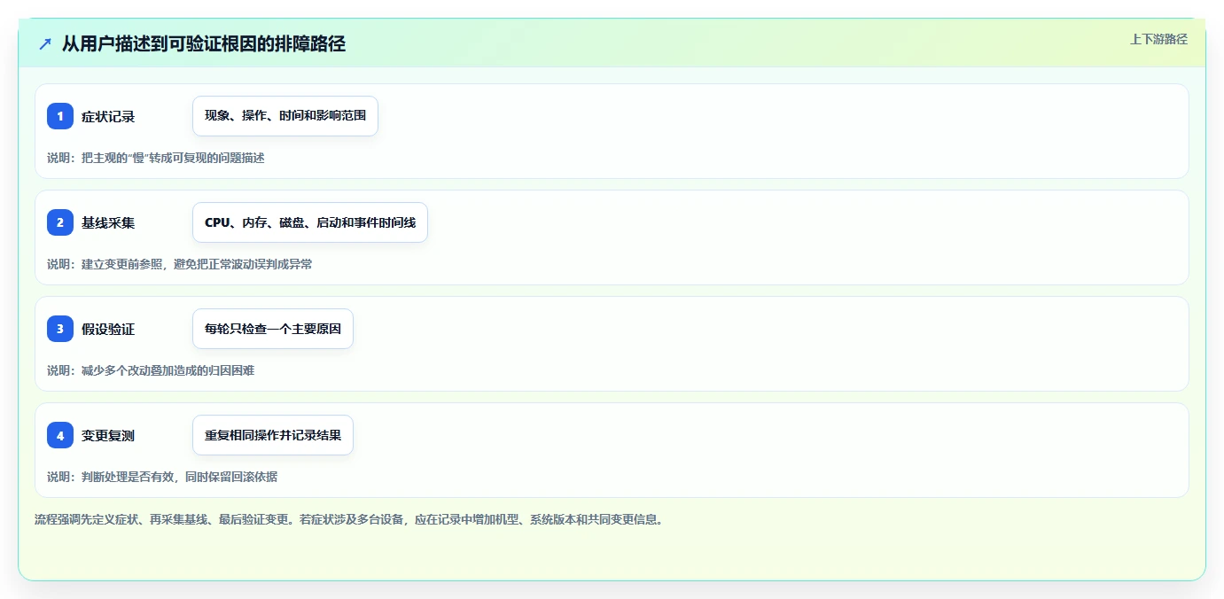The height and width of the screenshot is (599, 1224).
Task: Click the 变更复测 step title
Action: click(108, 436)
